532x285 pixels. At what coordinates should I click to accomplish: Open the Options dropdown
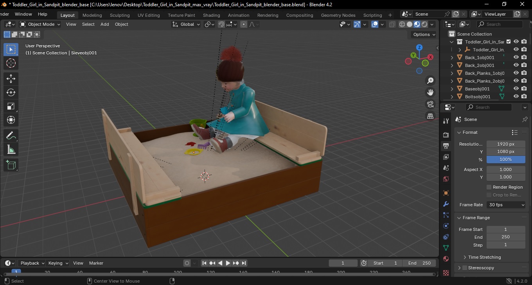(x=424, y=34)
